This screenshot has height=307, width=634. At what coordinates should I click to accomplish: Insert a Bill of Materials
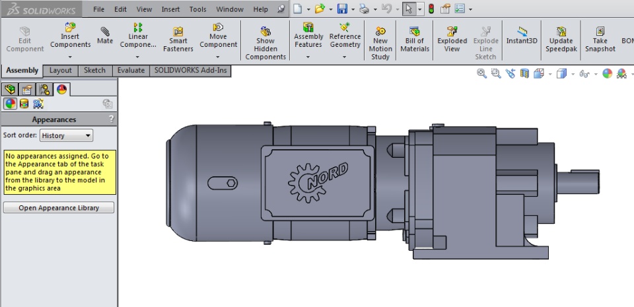pyautogui.click(x=415, y=40)
